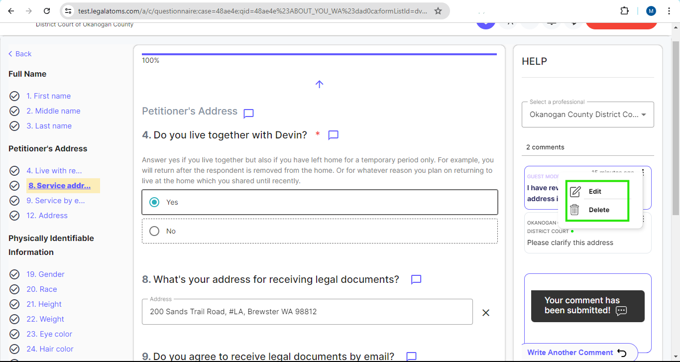Open 8. Service addr... in sidebar
The height and width of the screenshot is (362, 680).
point(60,186)
